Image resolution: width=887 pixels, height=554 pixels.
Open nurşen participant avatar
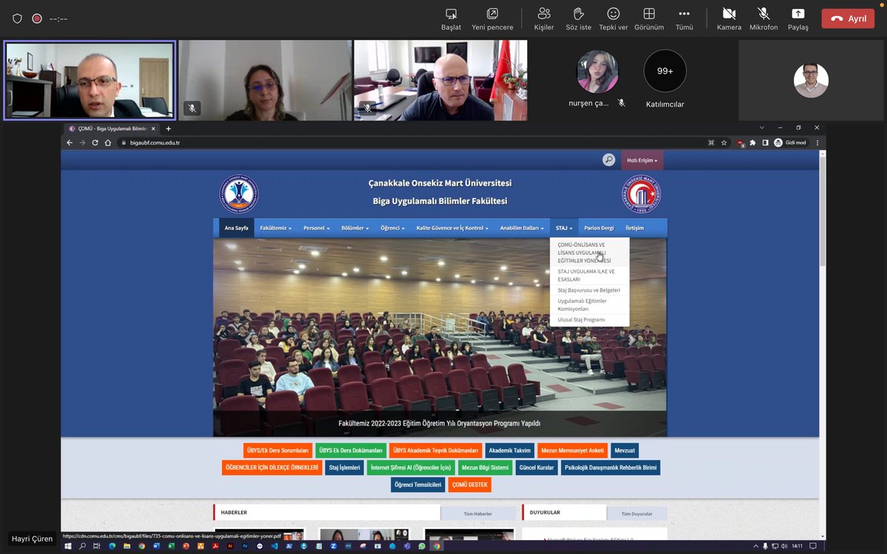click(597, 72)
